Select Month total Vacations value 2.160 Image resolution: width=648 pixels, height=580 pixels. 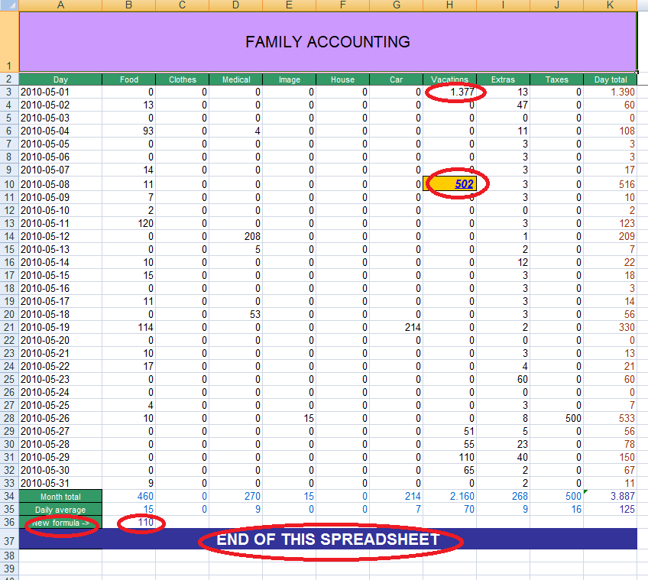(x=449, y=496)
